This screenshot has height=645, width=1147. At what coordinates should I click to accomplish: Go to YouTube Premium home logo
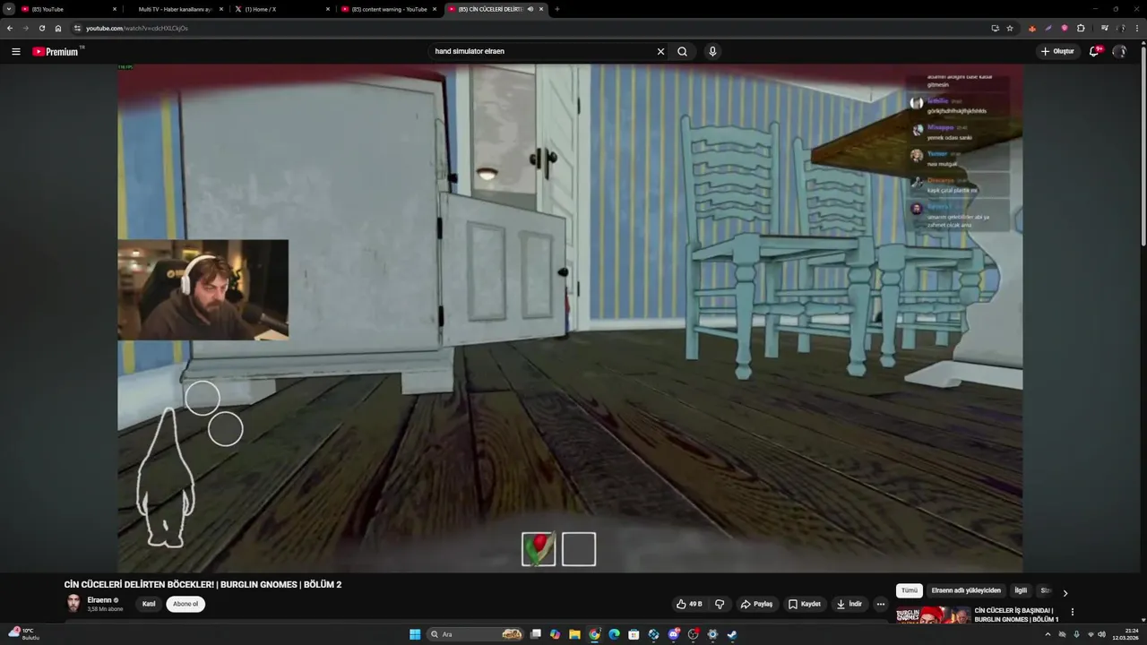point(57,51)
